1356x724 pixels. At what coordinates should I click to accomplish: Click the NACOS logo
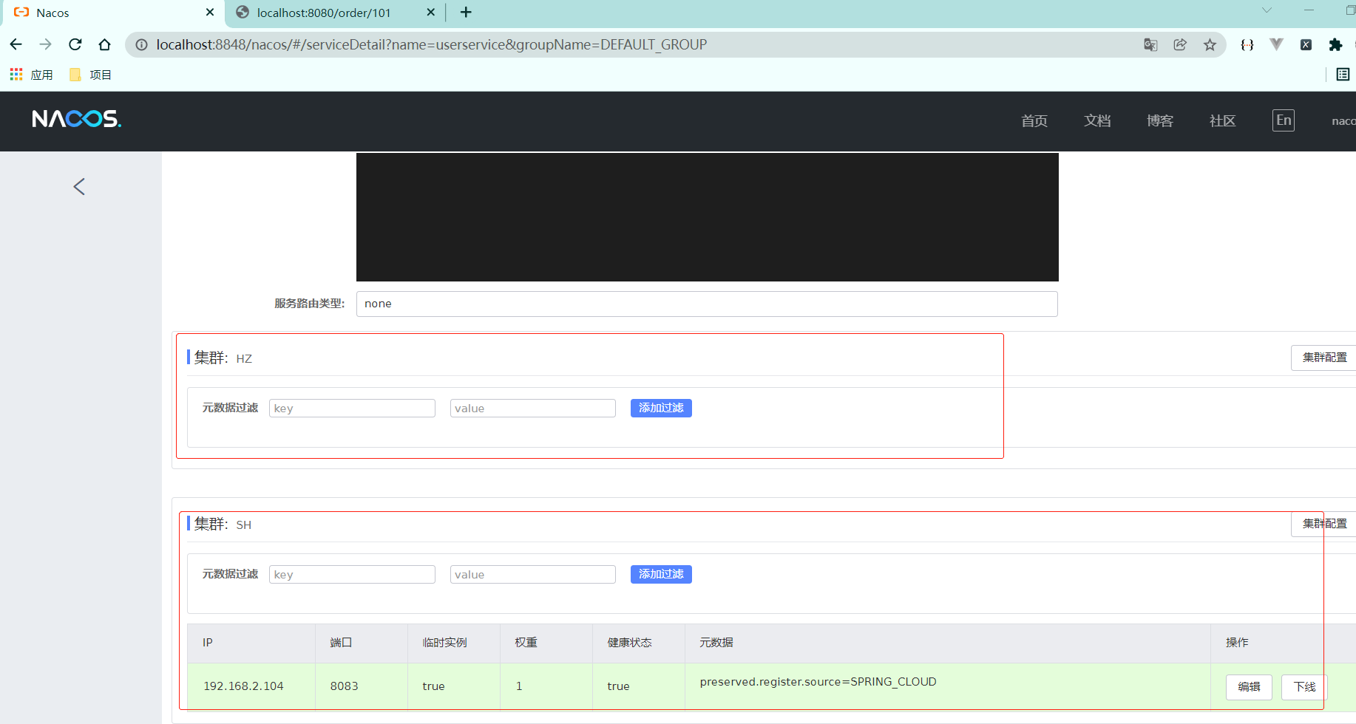tap(77, 119)
